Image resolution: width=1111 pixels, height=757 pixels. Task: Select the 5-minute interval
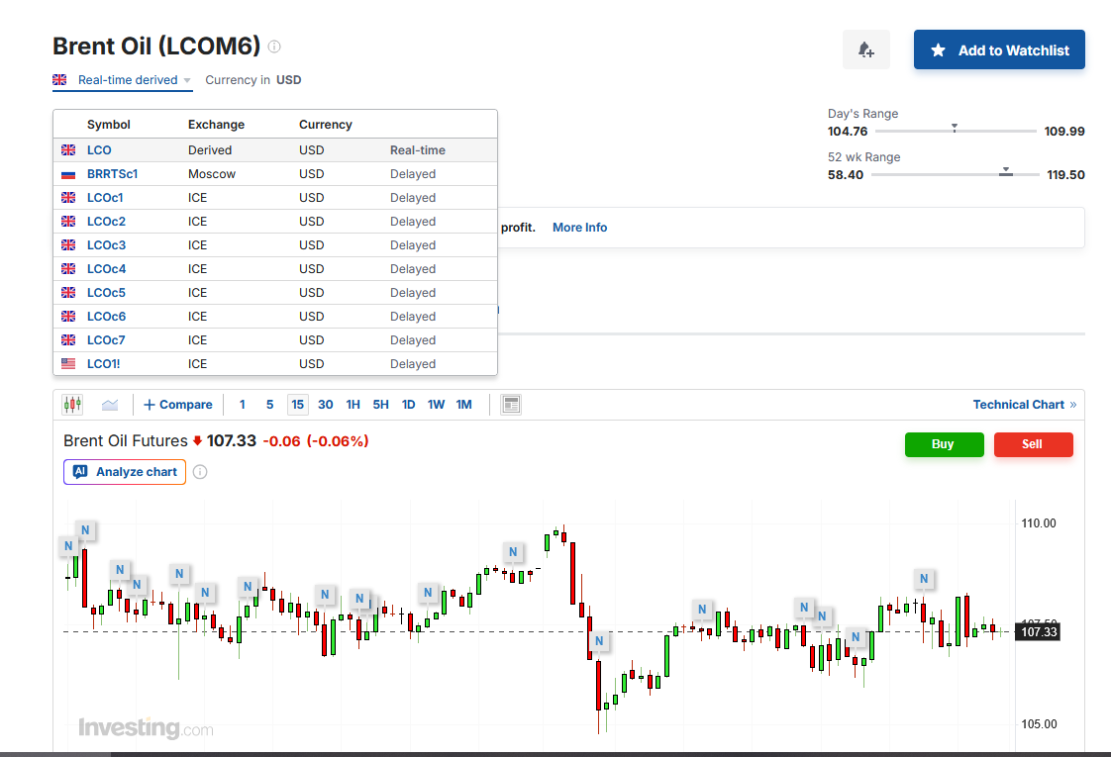coord(269,405)
